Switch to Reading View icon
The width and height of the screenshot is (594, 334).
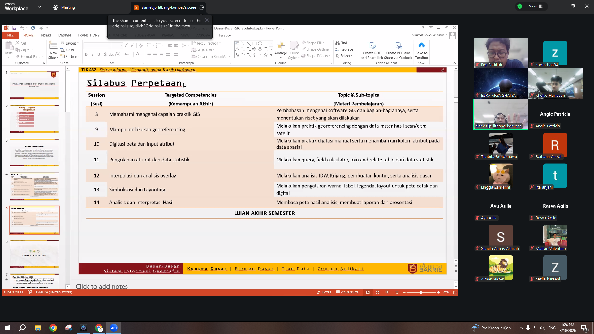tap(387, 293)
